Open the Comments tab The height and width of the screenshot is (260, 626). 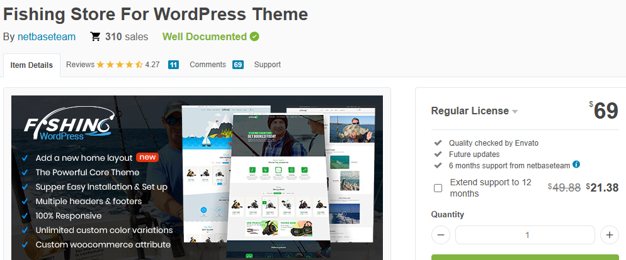208,65
